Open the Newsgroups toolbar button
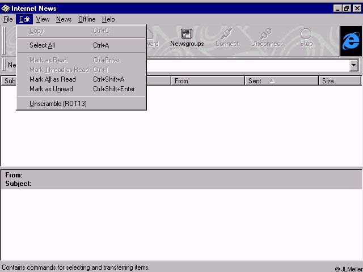This screenshot has height=272, width=363. [x=187, y=39]
